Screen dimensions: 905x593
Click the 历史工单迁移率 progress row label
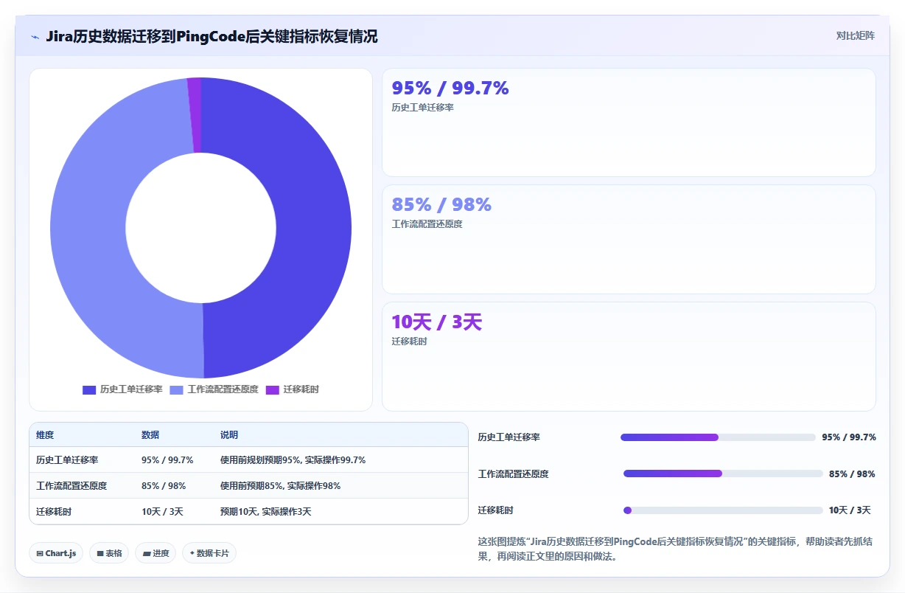(509, 437)
